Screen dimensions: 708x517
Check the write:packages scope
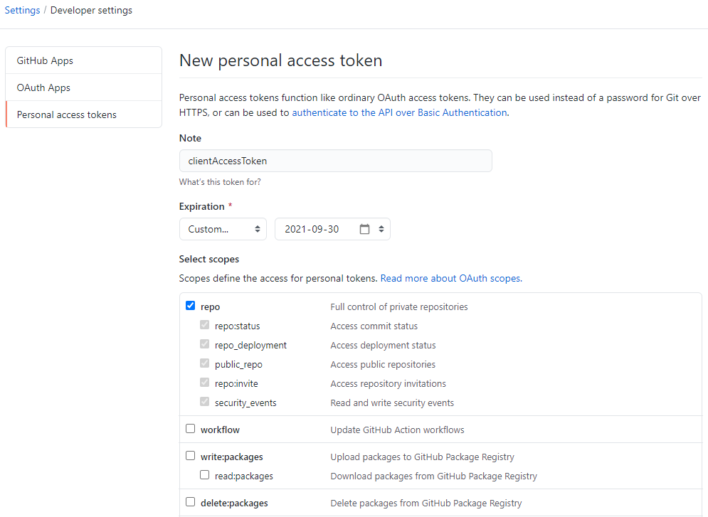tap(191, 456)
